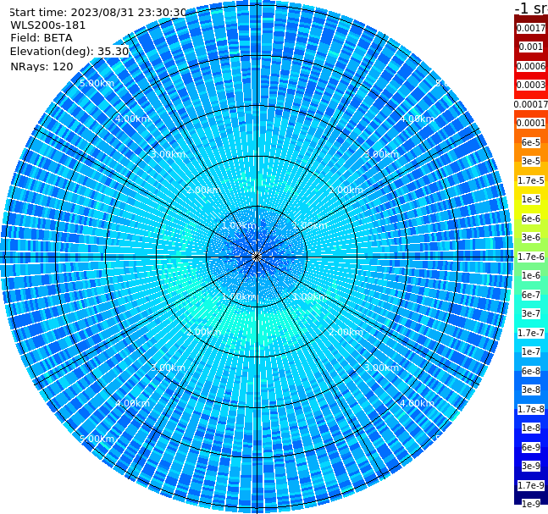Image resolution: width=548 pixels, height=514 pixels.
Task: Click the 1e-8 colorbar label
Action: (531, 428)
